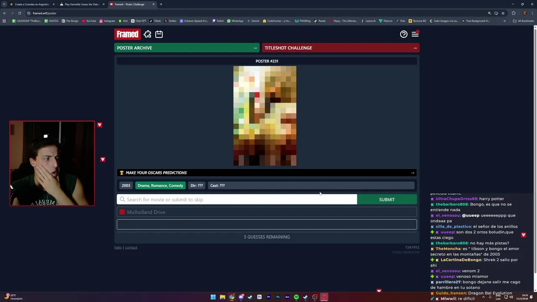Open the calendar archive icon
The image size is (537, 302).
[x=159, y=34]
